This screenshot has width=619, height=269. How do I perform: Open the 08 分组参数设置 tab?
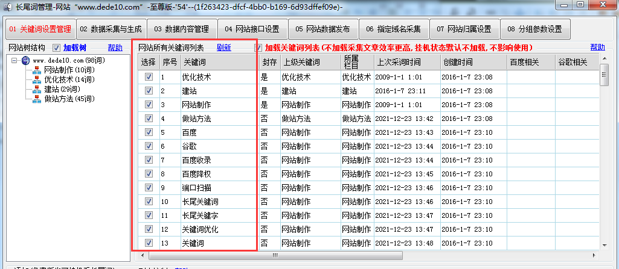(535, 29)
